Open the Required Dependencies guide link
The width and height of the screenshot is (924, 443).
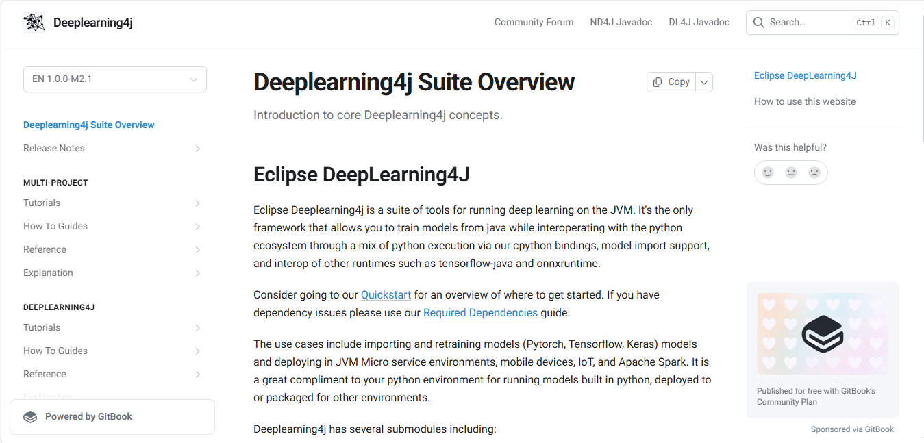pyautogui.click(x=480, y=313)
